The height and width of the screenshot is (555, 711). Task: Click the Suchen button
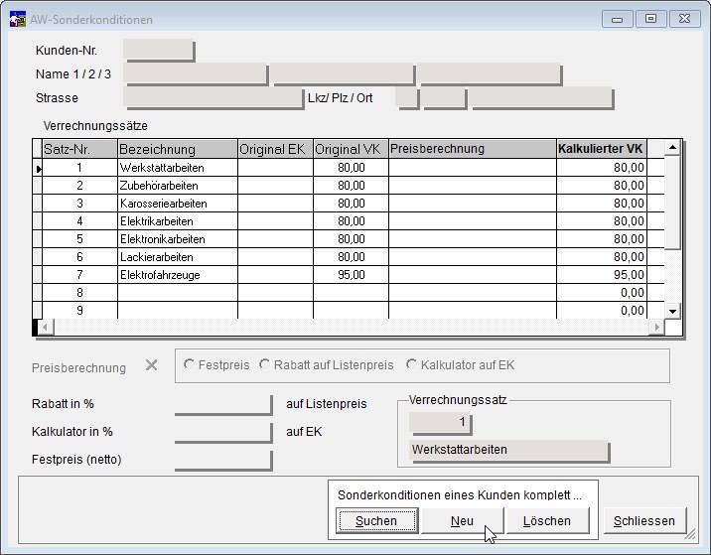(x=376, y=520)
